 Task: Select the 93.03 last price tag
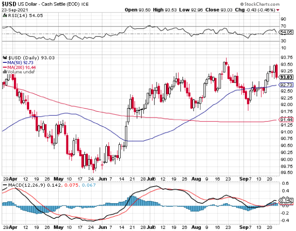pyautogui.click(x=286, y=78)
